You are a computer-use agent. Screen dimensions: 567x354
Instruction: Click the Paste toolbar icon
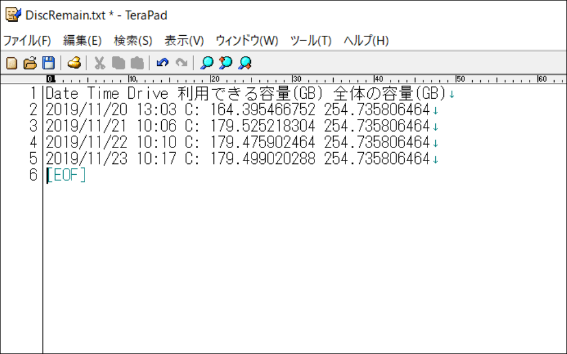click(x=137, y=64)
